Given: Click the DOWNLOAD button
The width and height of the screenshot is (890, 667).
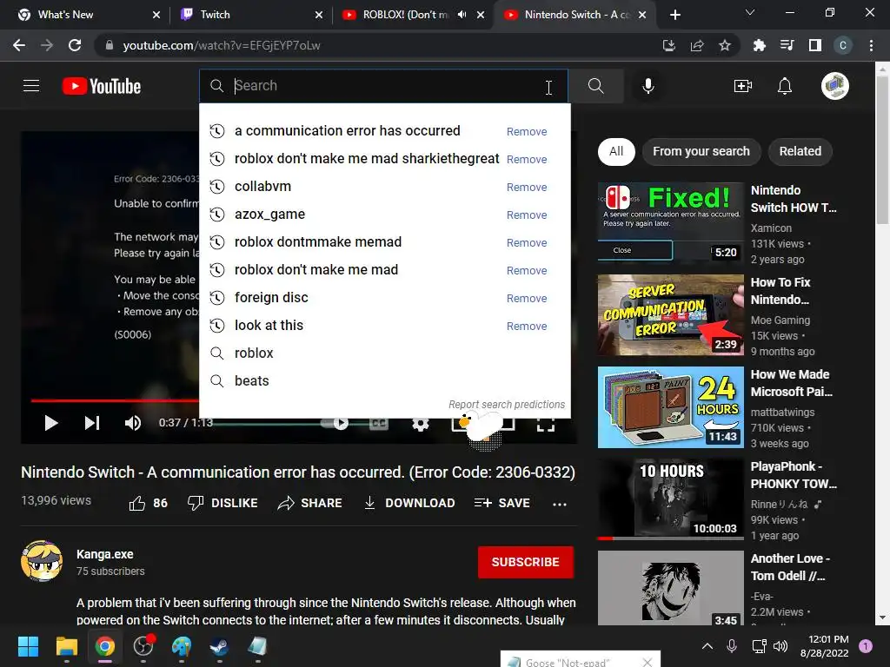Looking at the screenshot, I should coord(409,503).
